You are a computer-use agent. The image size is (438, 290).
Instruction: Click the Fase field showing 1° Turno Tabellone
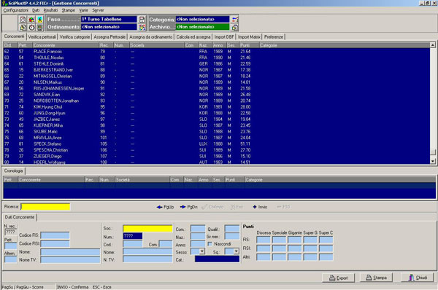tap(109, 19)
